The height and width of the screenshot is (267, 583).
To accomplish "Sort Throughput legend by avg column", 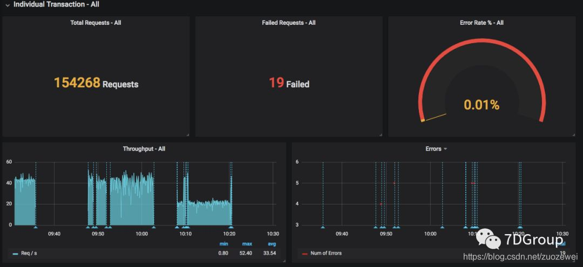I will tap(272, 244).
